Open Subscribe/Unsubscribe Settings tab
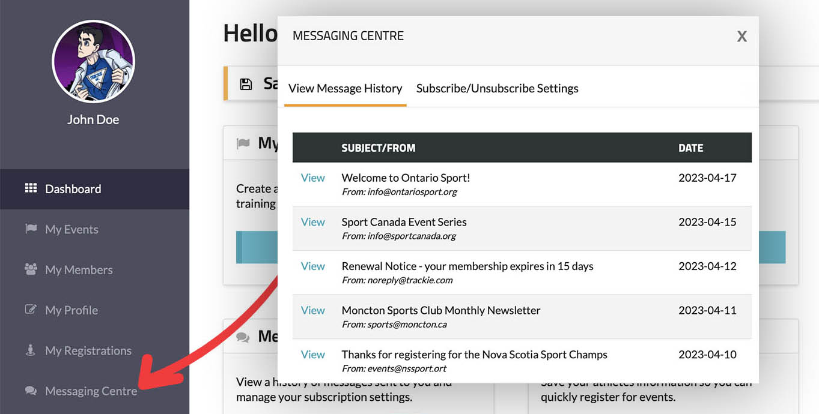This screenshot has width=819, height=414. [x=497, y=88]
